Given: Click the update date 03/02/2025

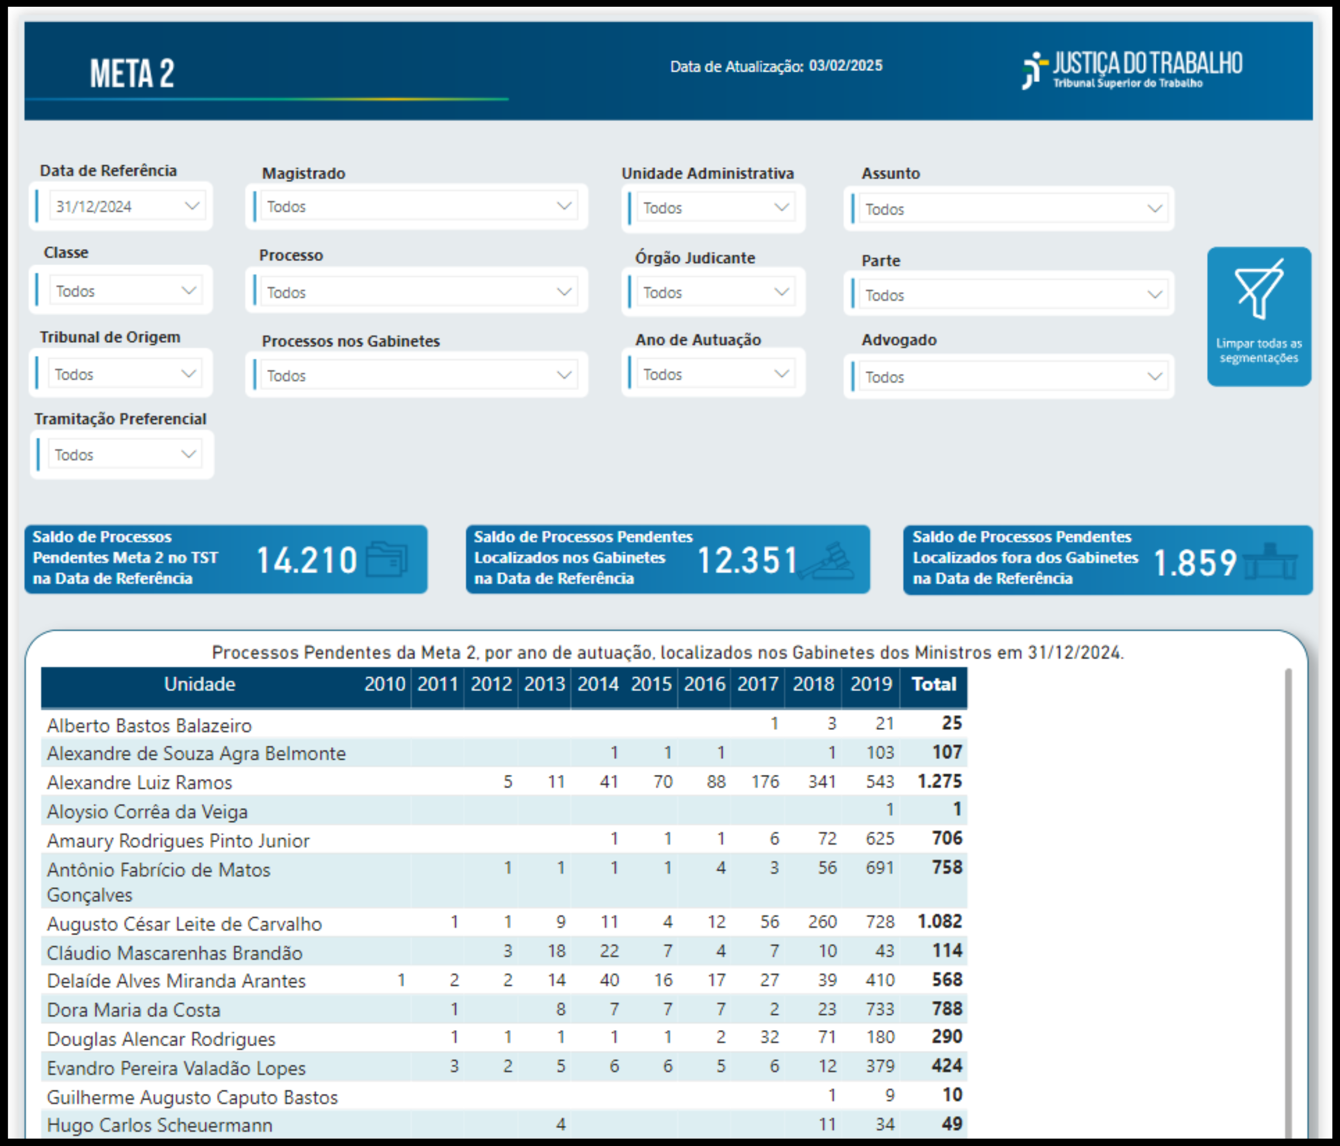Looking at the screenshot, I should click(845, 65).
